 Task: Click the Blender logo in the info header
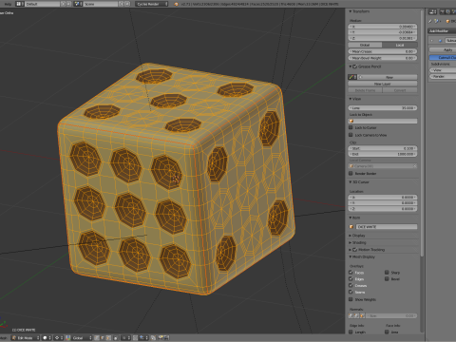pos(176,4)
